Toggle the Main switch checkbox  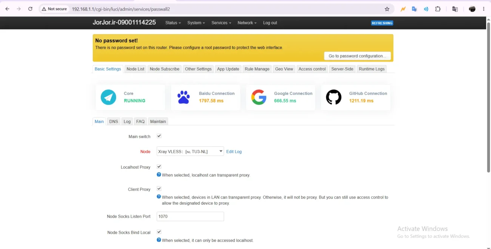point(159,136)
